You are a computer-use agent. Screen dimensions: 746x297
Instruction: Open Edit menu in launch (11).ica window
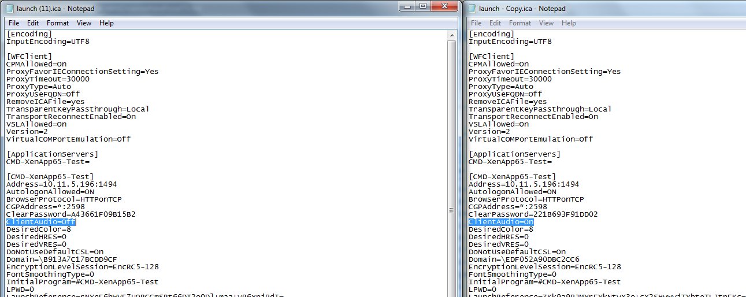pyautogui.click(x=33, y=23)
